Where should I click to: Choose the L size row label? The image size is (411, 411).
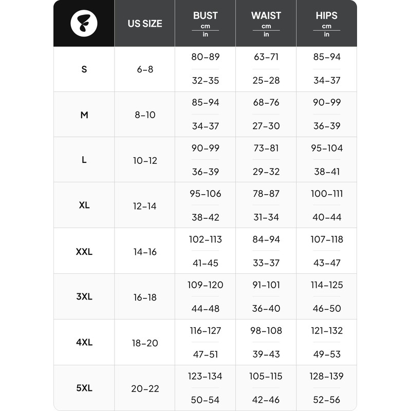(x=84, y=160)
